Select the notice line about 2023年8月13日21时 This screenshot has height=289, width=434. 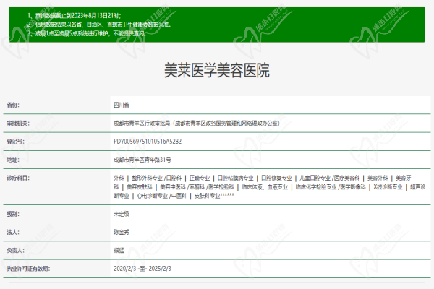coord(74,15)
